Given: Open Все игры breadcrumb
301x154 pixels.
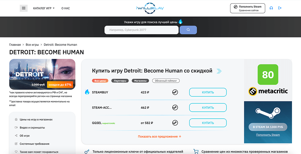Looking at the screenshot, I should [32, 45].
